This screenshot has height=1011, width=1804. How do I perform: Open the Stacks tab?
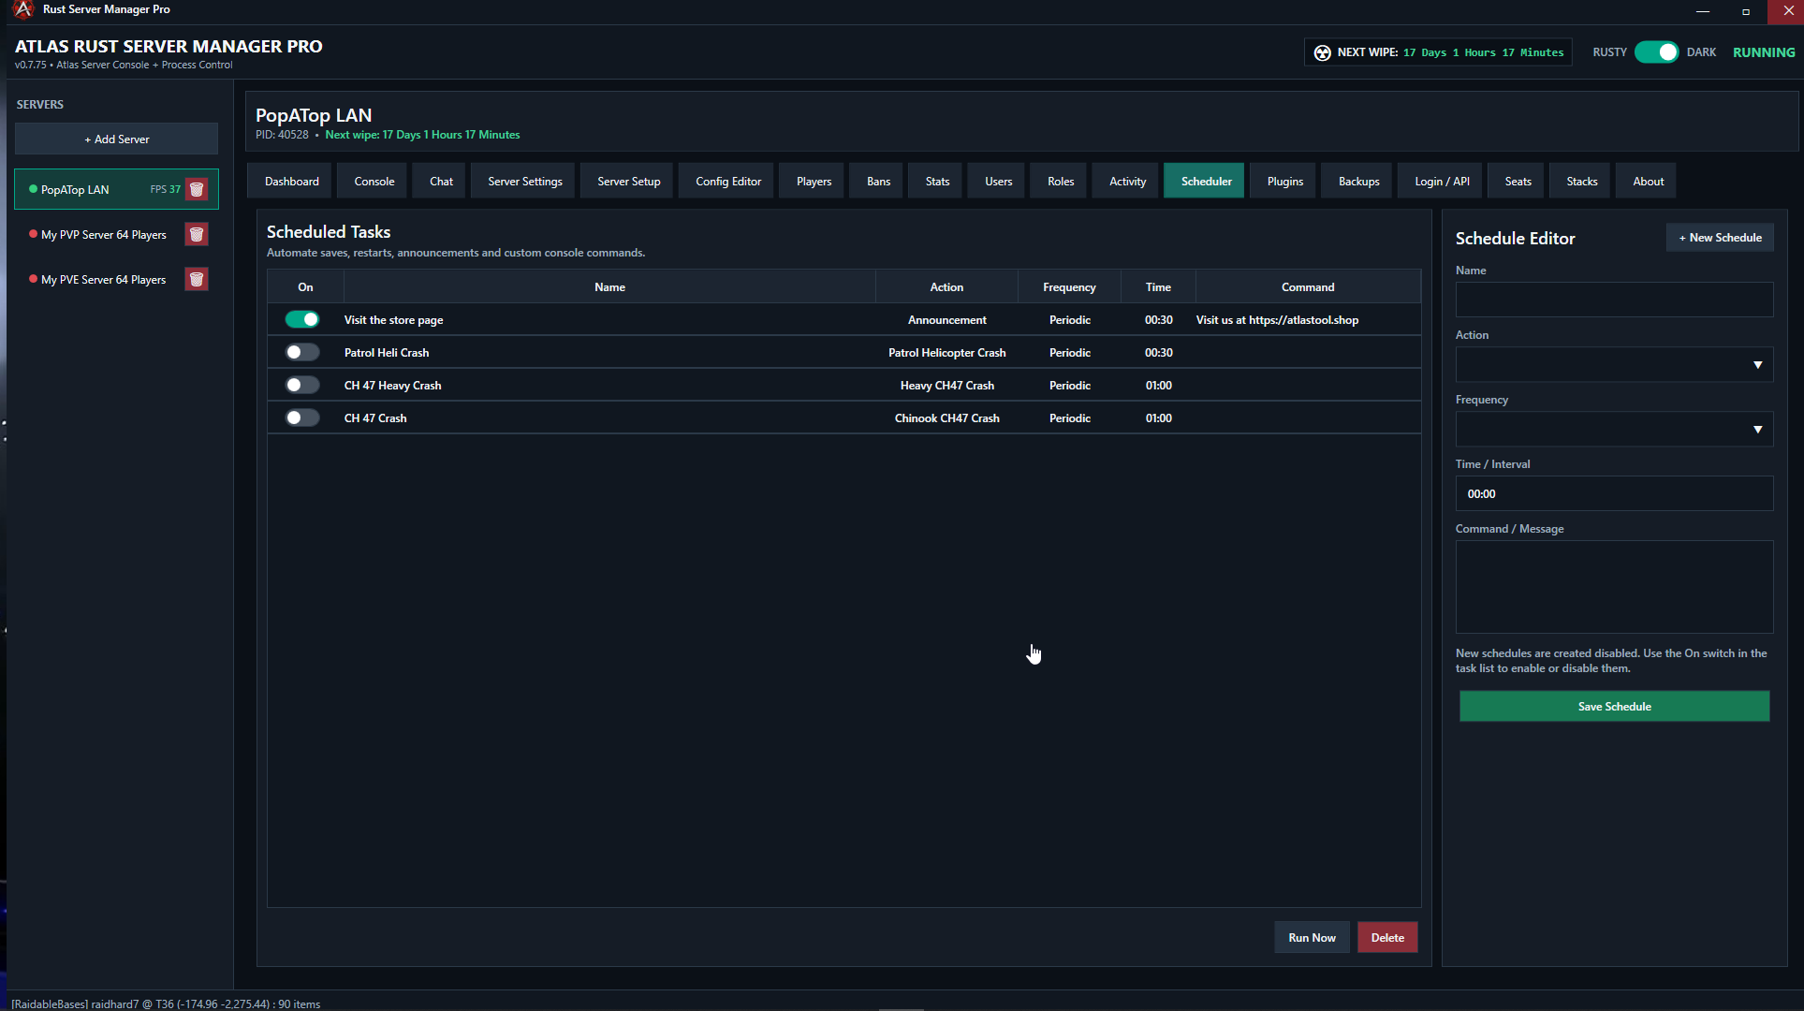[1581, 181]
